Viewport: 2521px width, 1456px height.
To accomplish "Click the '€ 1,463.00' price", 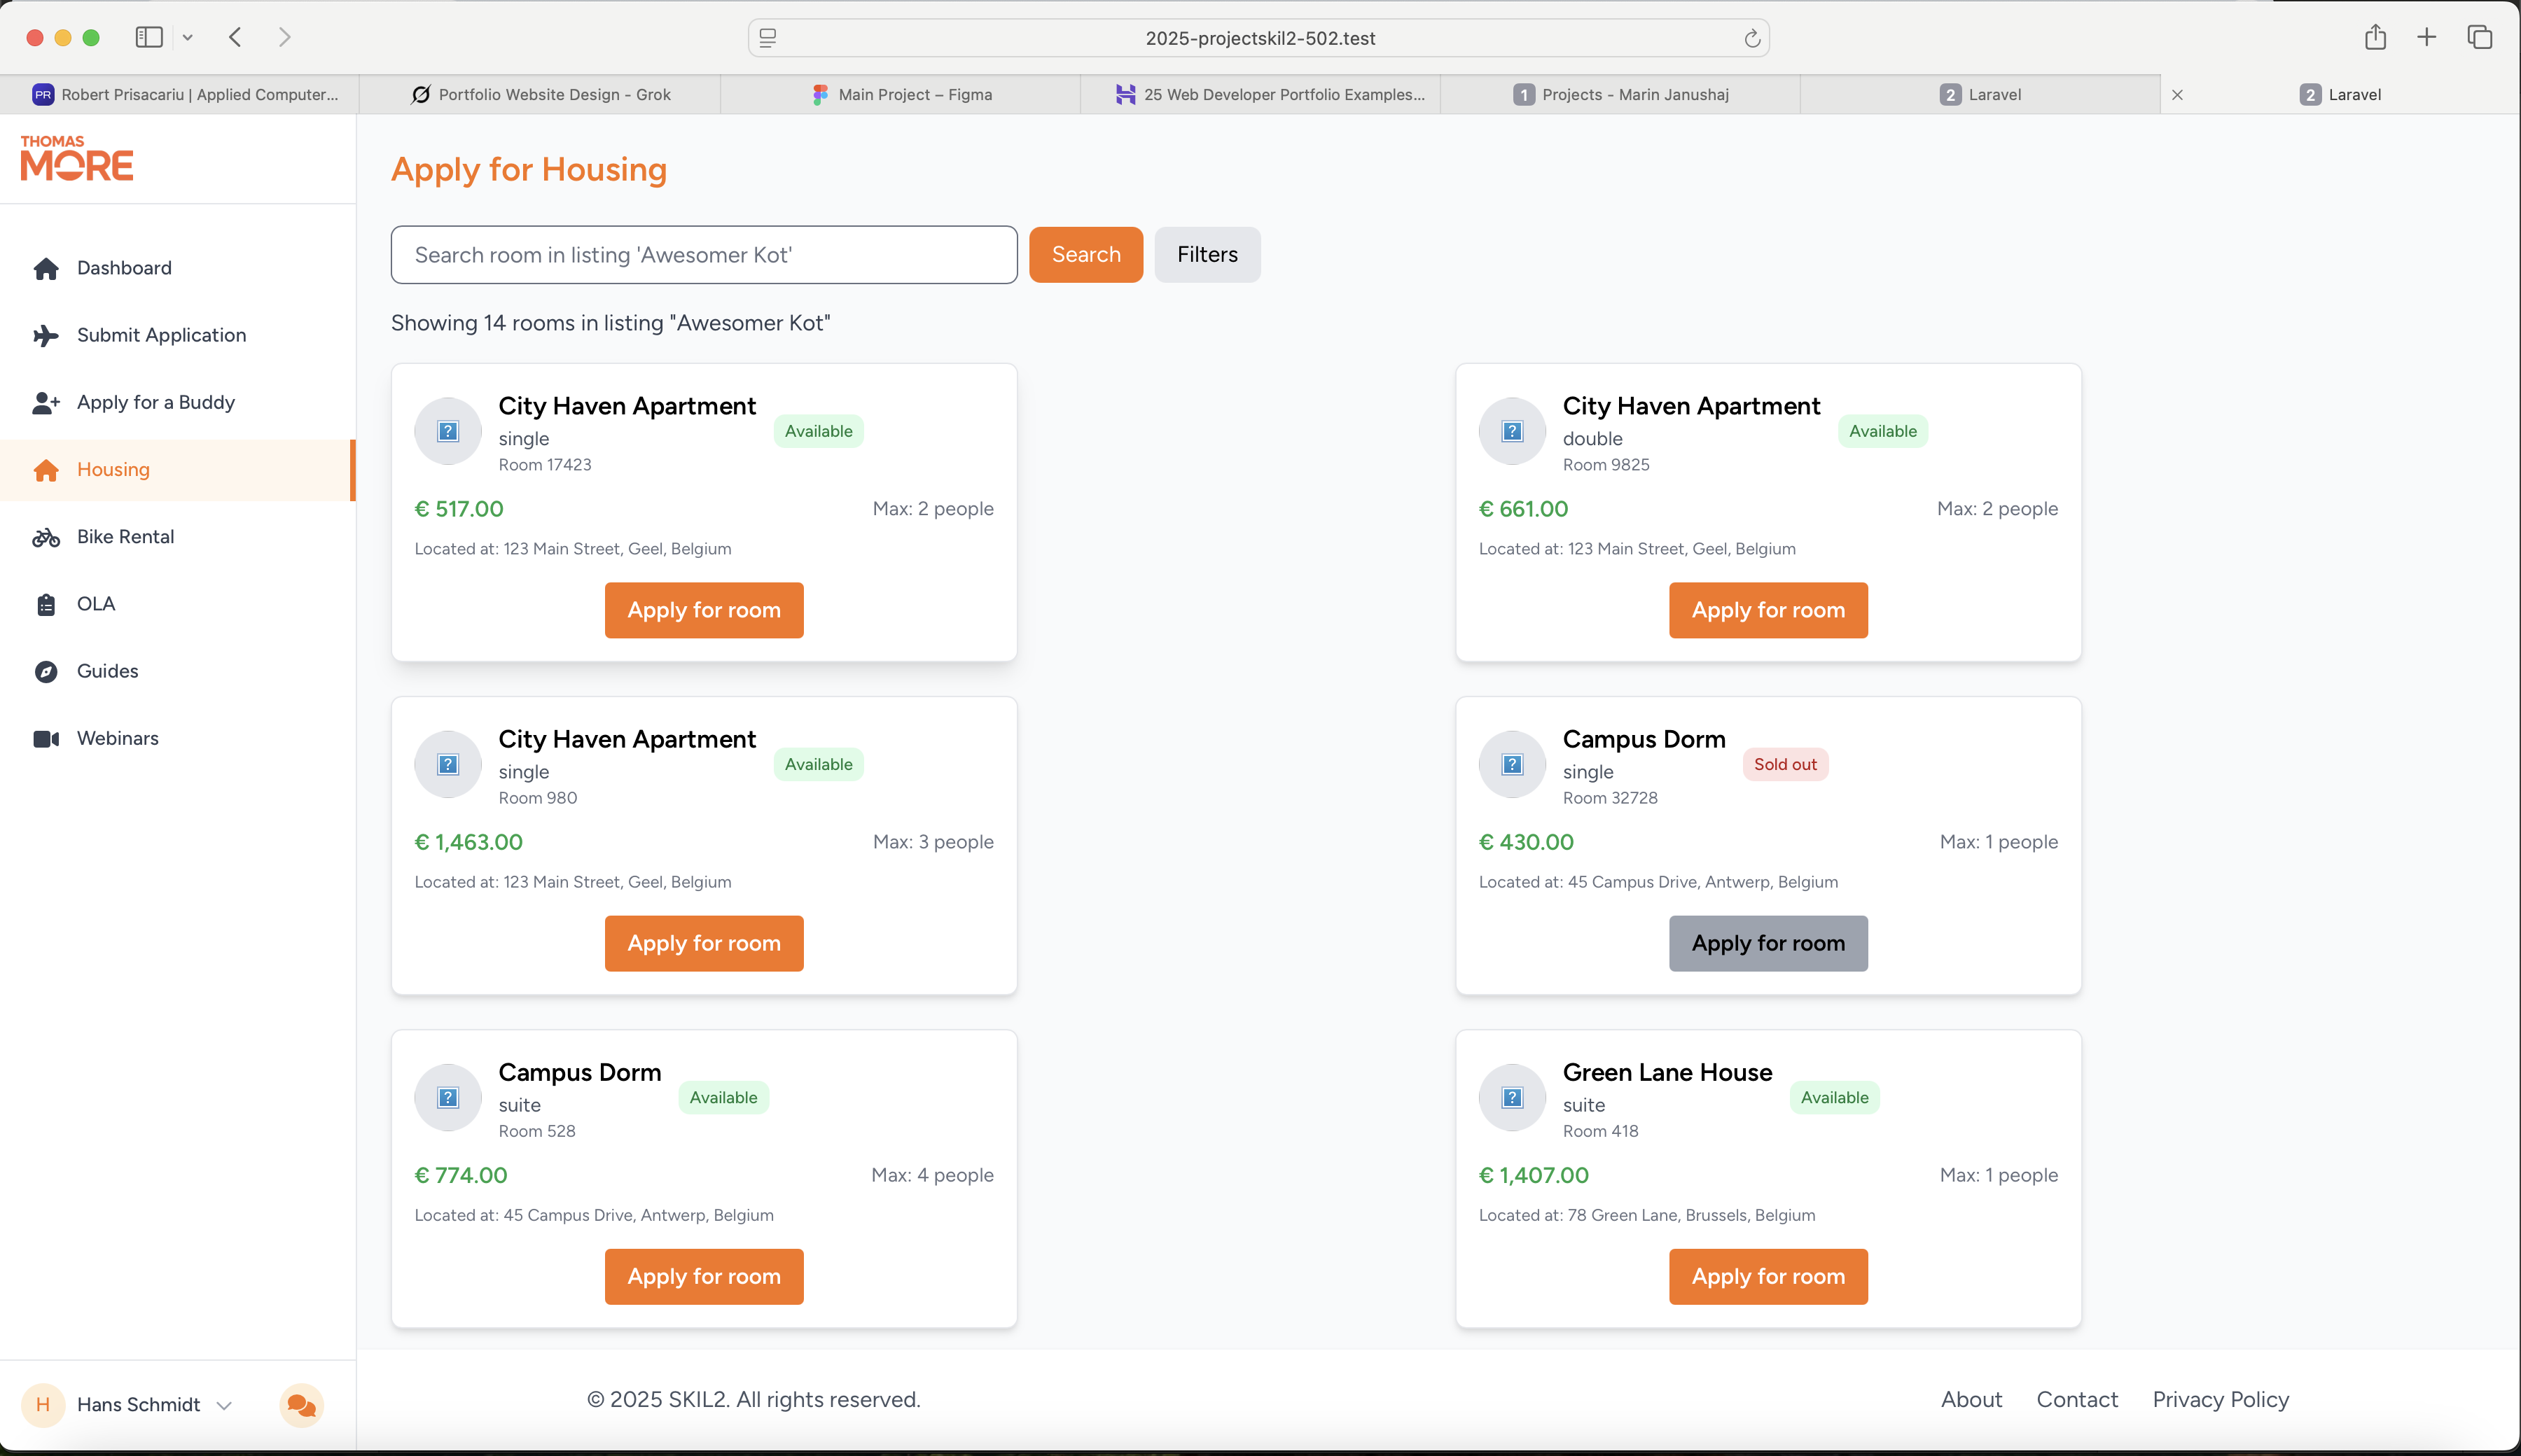I will [x=468, y=842].
